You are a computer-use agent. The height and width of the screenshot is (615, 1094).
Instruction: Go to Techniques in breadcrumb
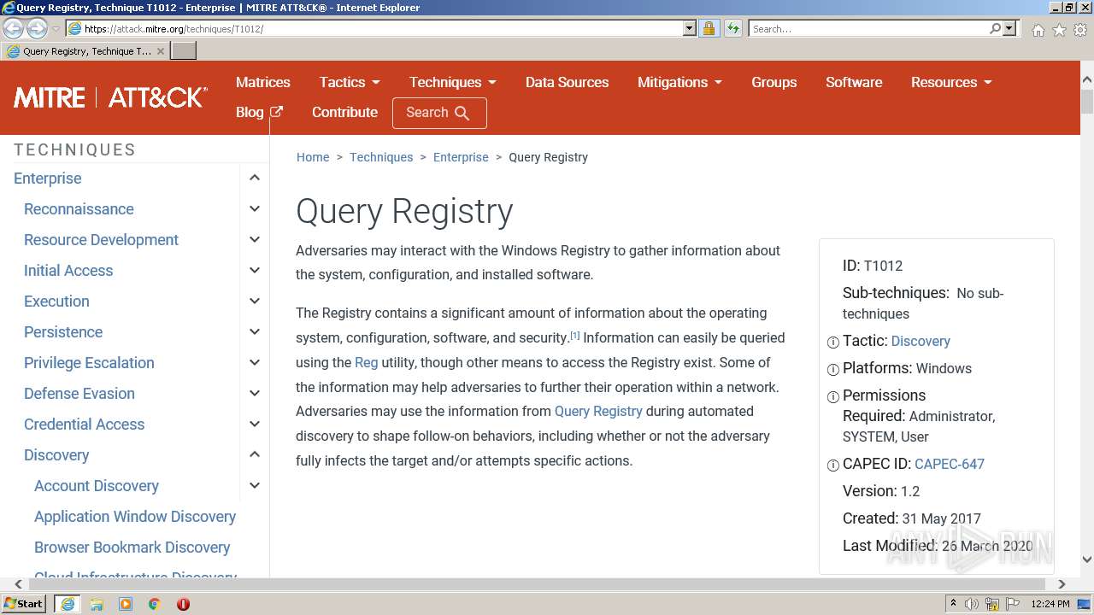point(381,157)
